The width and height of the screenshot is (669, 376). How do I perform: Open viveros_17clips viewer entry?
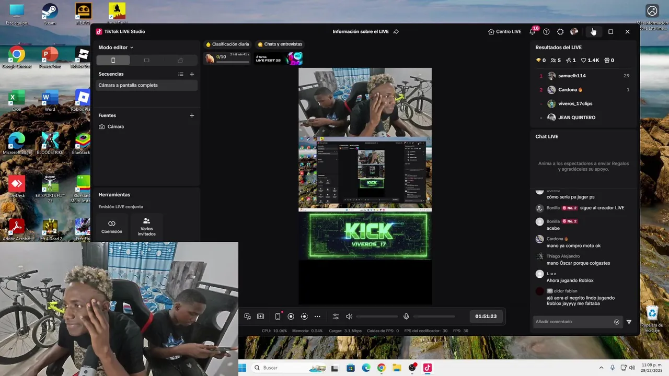click(584, 103)
